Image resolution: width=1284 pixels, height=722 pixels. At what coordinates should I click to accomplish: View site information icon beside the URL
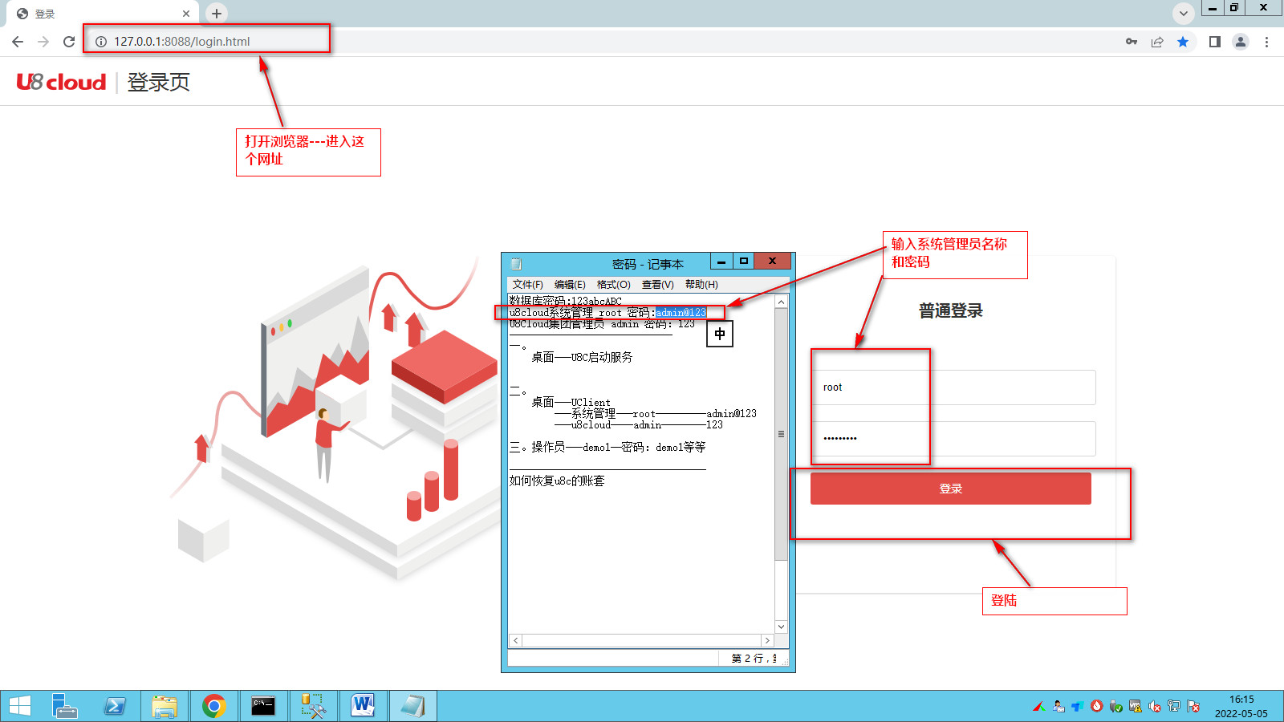coord(101,42)
